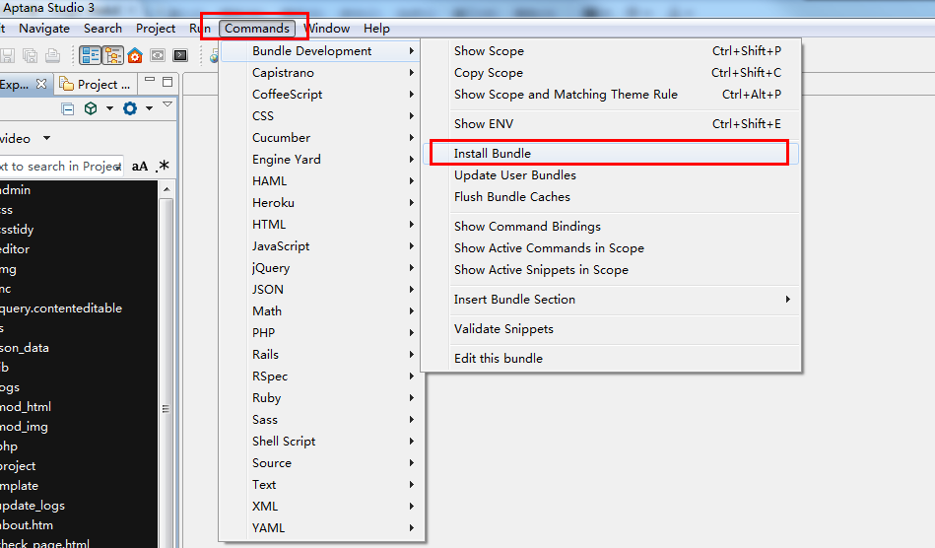Toggle the aA case-sensitive search option

[140, 167]
